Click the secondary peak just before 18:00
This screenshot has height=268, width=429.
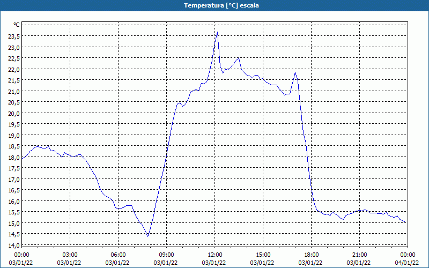tap(295, 72)
